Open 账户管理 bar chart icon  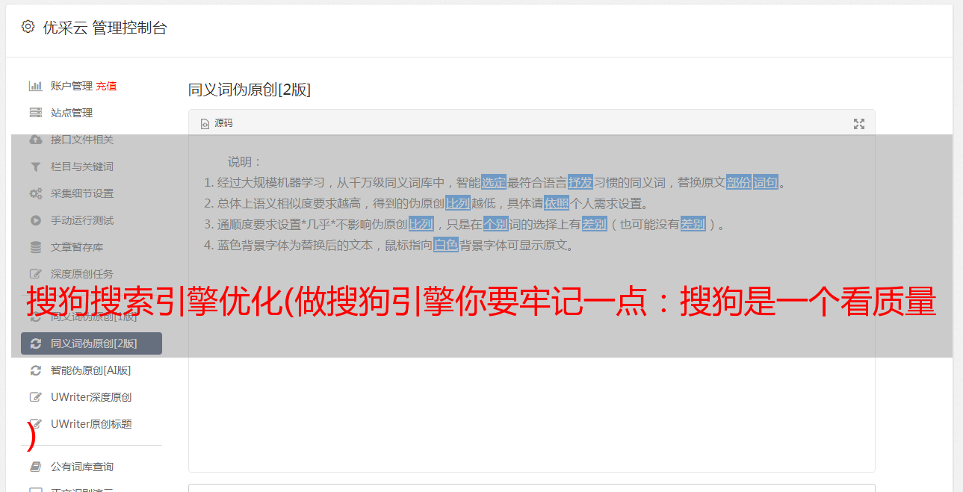click(35, 86)
